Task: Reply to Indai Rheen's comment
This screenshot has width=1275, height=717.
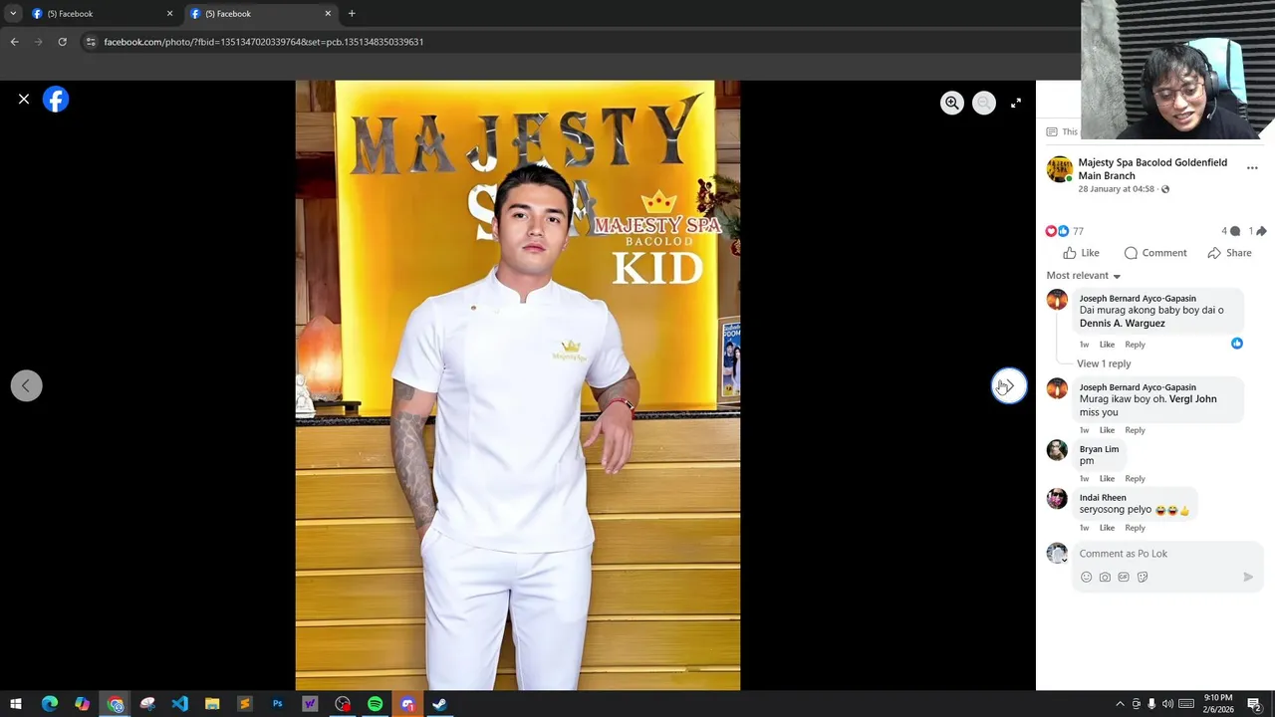Action: point(1135,528)
